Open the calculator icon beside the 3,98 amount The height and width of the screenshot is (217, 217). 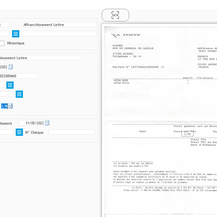click(11, 106)
